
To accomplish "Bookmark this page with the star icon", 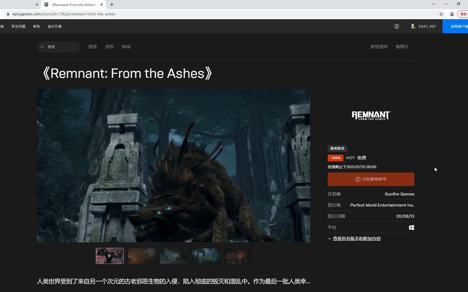I will (441, 14).
